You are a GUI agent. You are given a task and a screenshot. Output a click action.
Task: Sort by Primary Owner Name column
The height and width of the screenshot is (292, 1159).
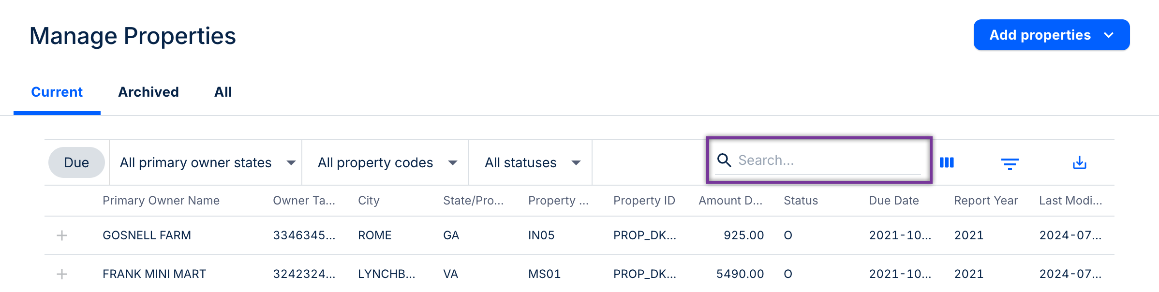coord(161,201)
